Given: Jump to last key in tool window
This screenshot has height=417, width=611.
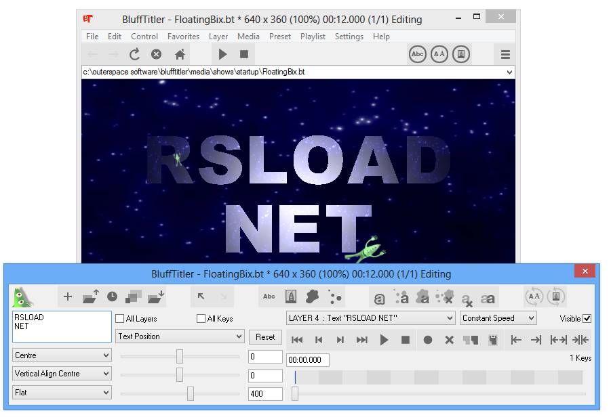Looking at the screenshot, I should (362, 340).
